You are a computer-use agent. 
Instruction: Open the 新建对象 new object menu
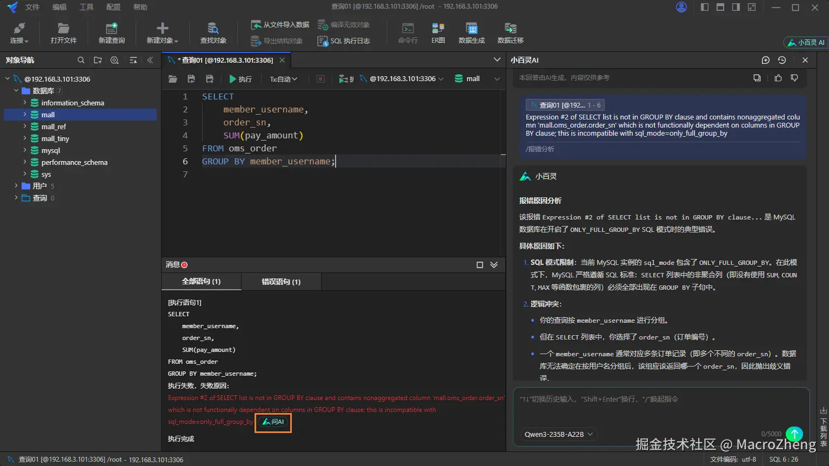[162, 33]
